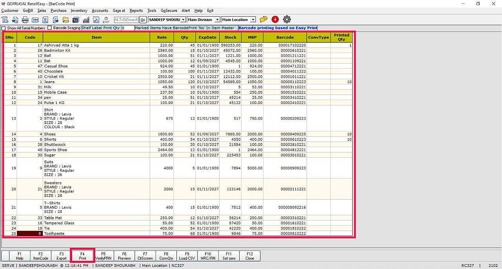Open the Main Division dropdown
Screen dimensions: 502x269
coord(217,20)
